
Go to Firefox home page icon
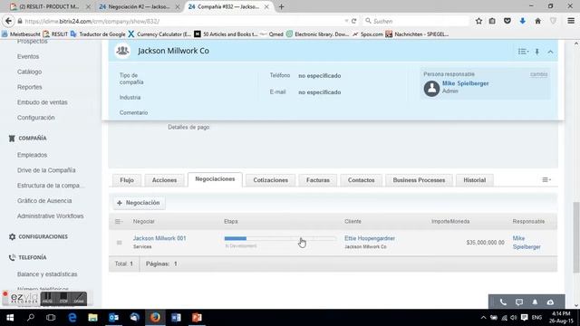tap(537, 21)
